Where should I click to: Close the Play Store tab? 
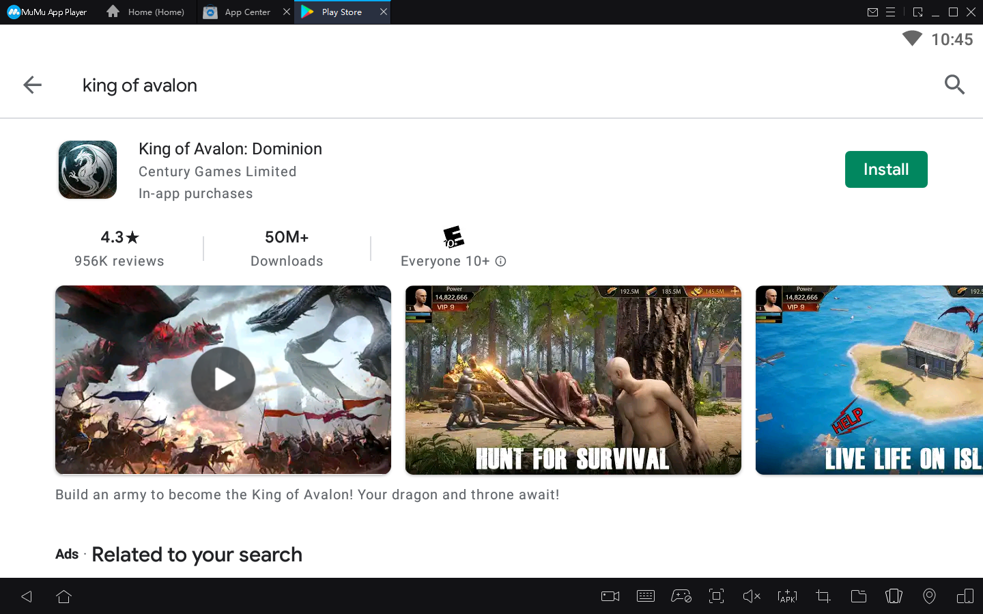coord(384,12)
